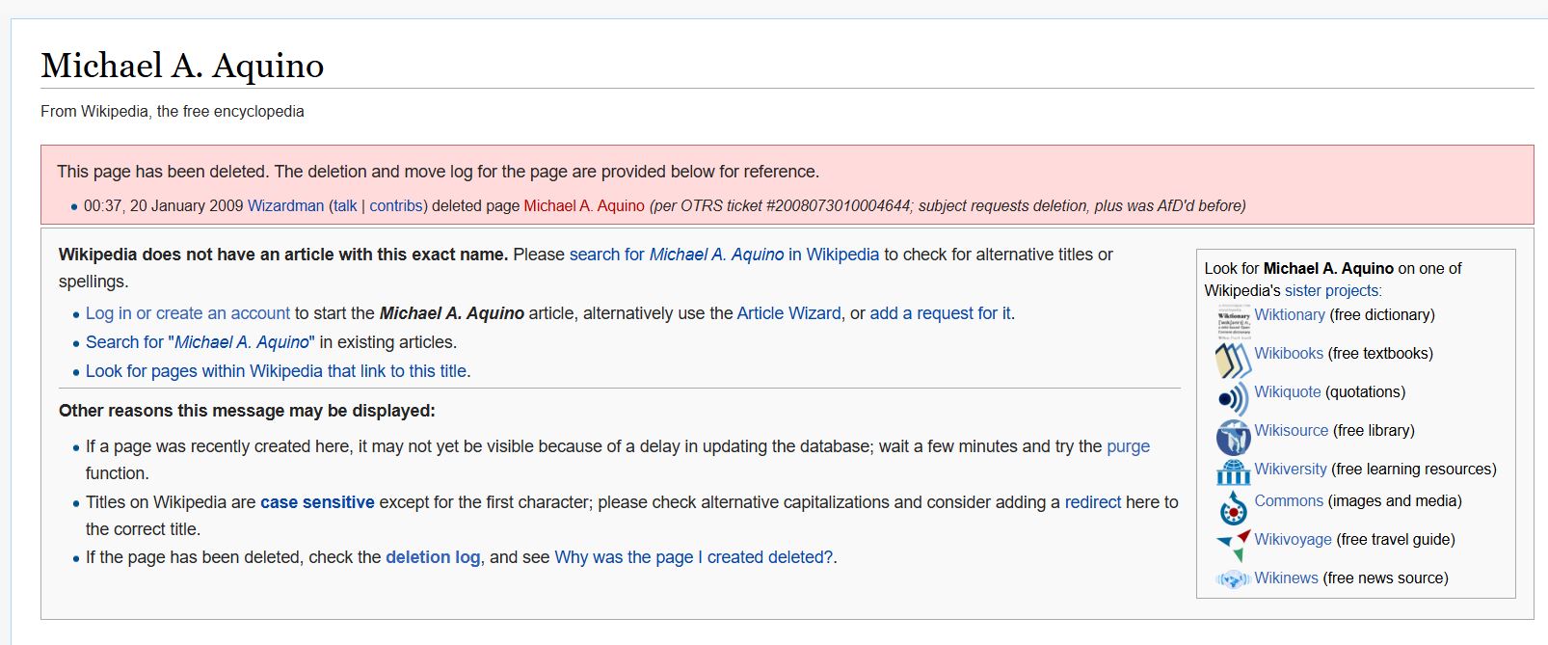The height and width of the screenshot is (645, 1548).
Task: Click the Wikiversity logo icon
Action: [1233, 472]
